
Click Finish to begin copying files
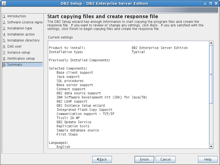[144, 159]
